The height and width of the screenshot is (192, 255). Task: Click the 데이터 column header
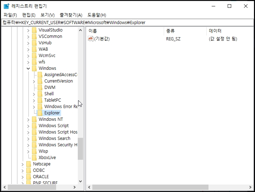click(x=230, y=31)
